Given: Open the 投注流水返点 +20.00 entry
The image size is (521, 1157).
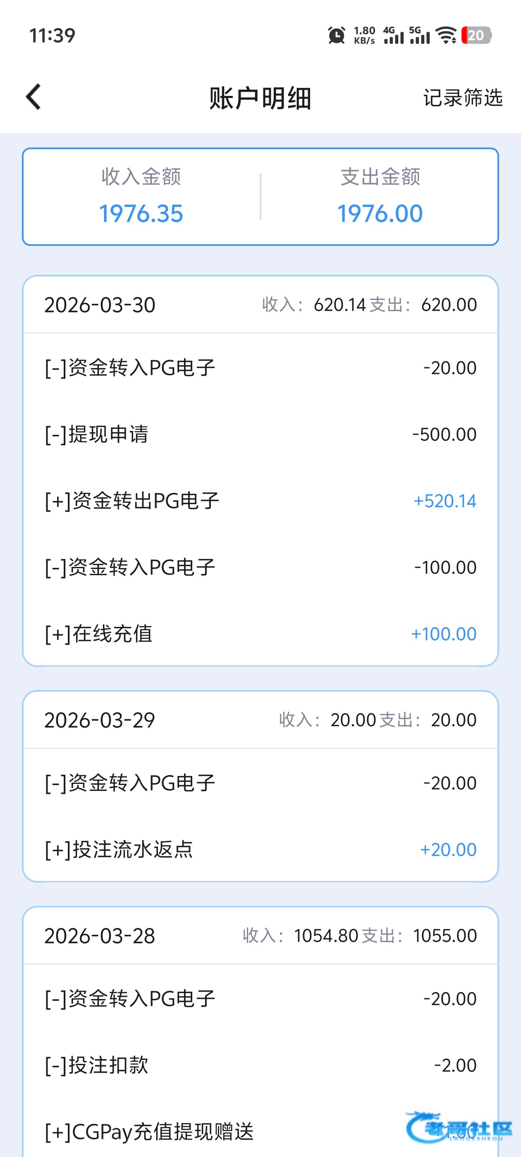Looking at the screenshot, I should click(260, 849).
